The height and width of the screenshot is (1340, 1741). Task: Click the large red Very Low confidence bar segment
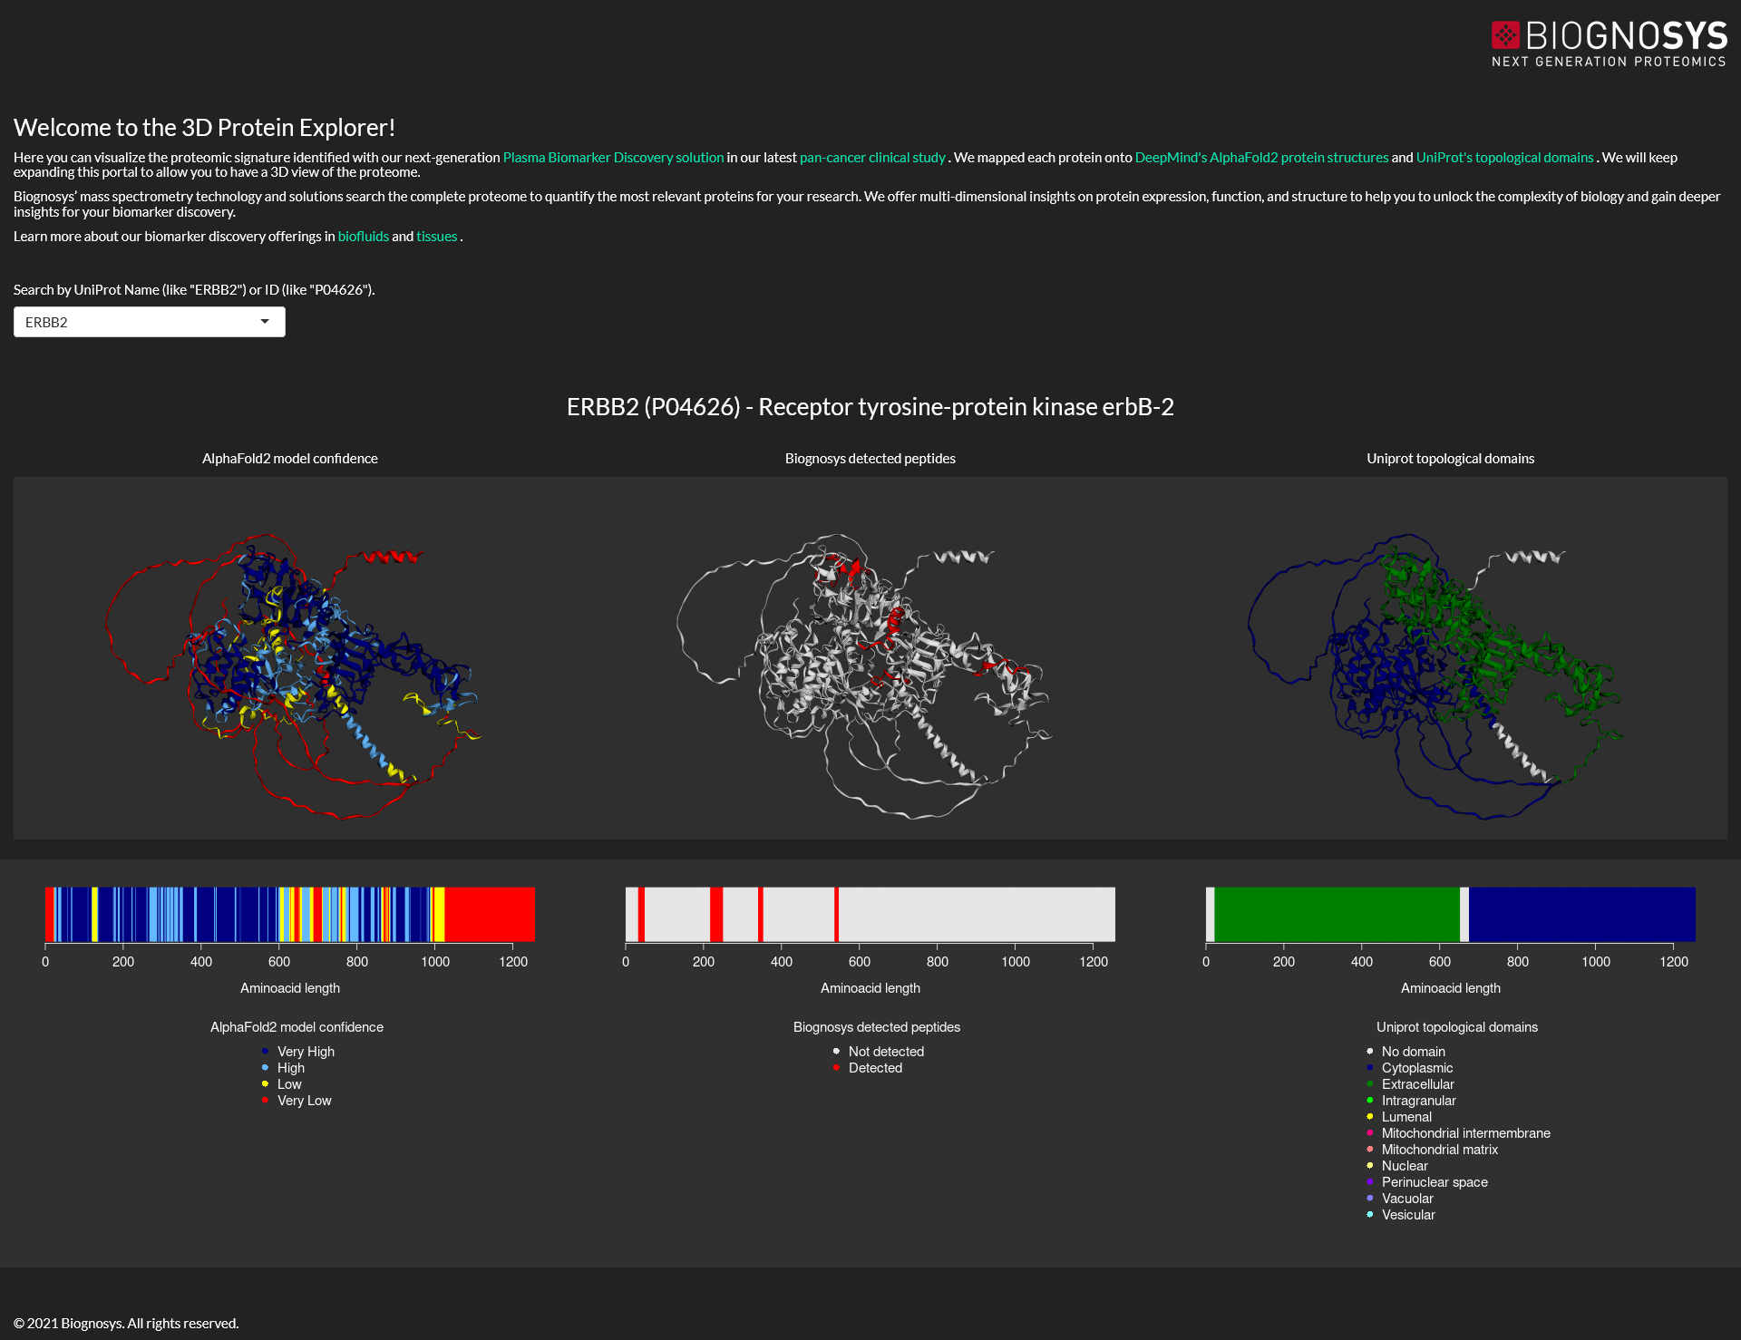(490, 915)
